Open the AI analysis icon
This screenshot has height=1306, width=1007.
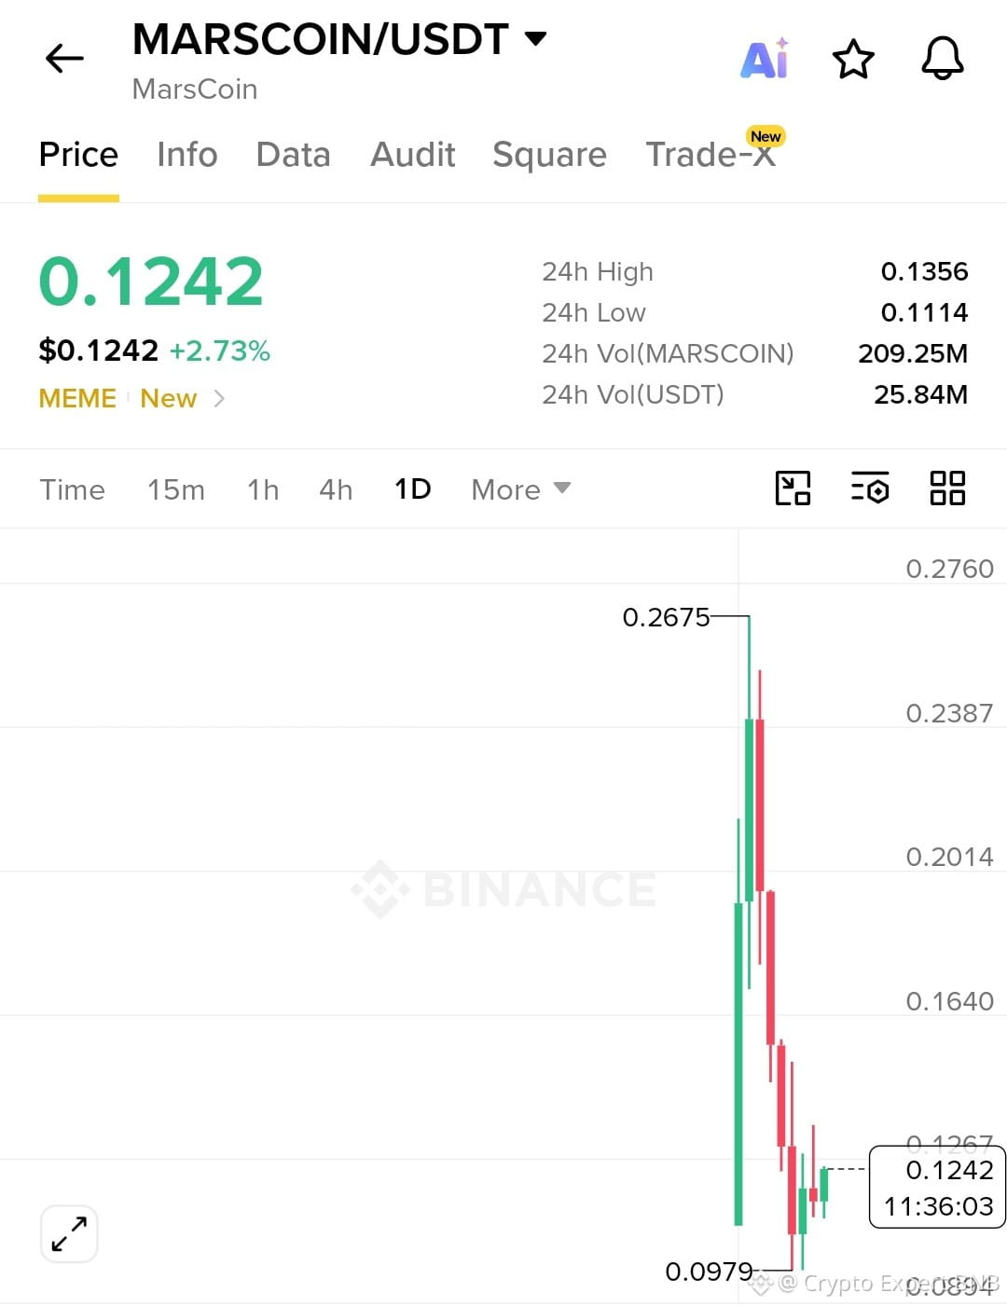point(765,59)
